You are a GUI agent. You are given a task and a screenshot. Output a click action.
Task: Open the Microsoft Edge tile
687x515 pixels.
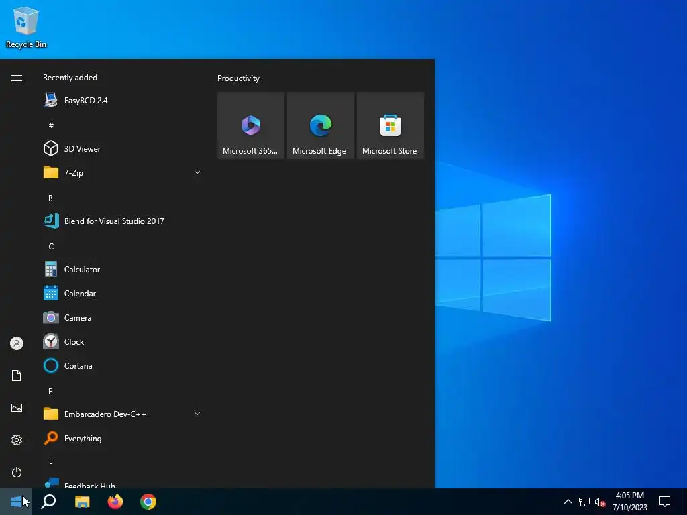[320, 125]
